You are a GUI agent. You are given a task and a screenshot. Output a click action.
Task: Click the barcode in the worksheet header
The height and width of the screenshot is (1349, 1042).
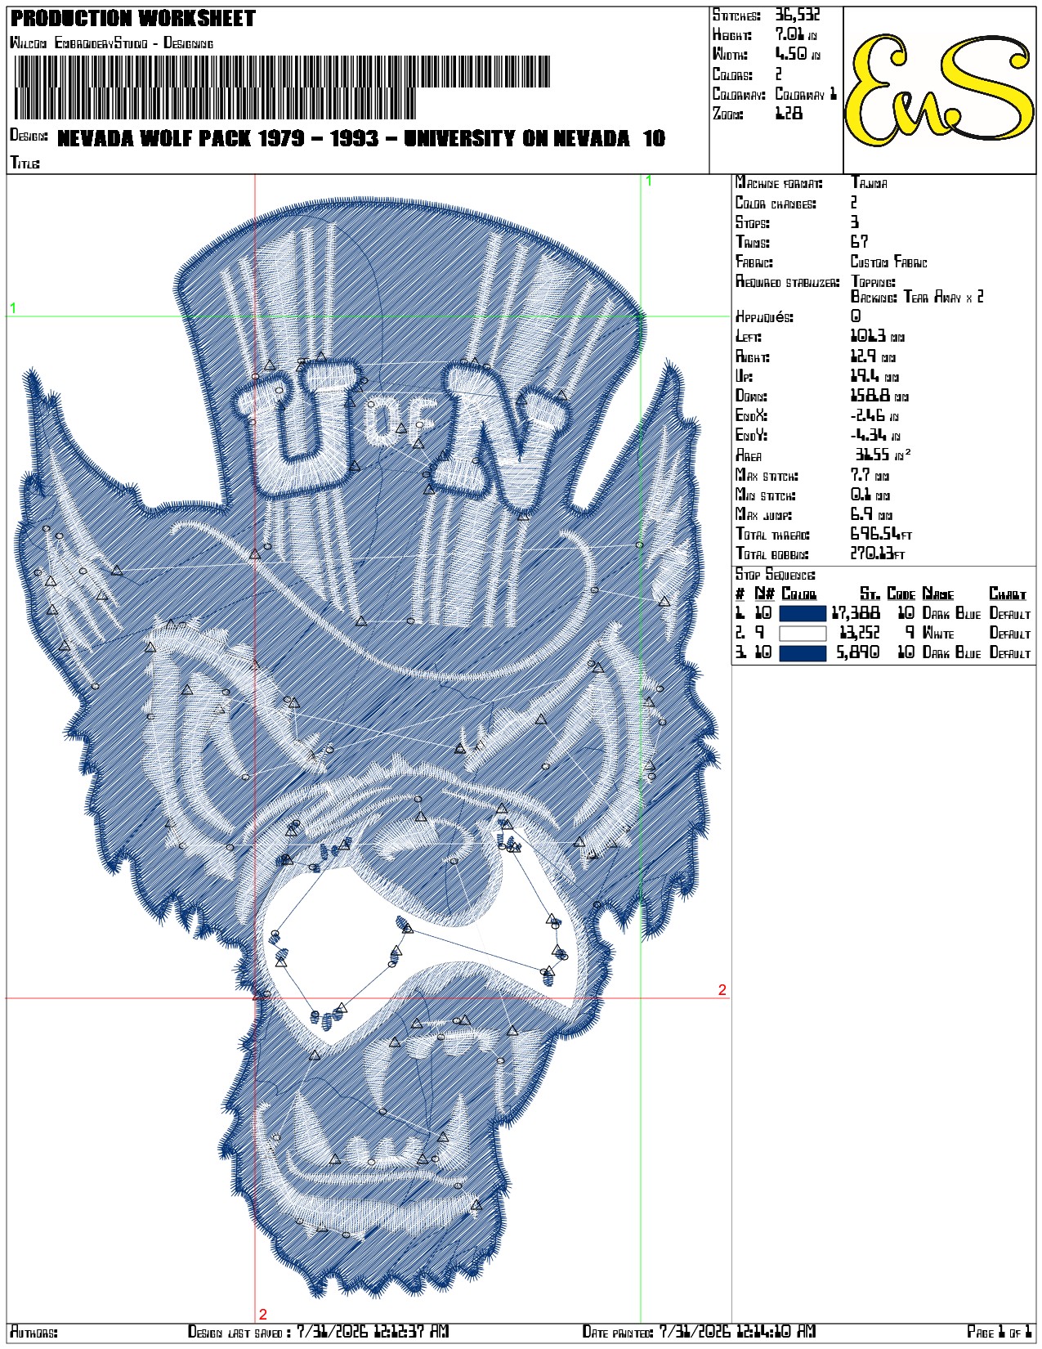[x=281, y=88]
